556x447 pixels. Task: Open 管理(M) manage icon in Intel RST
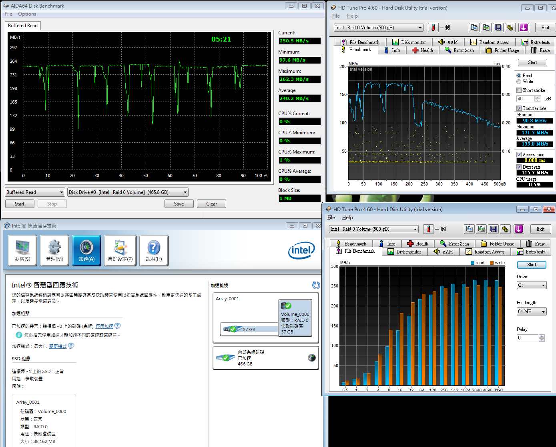(54, 251)
